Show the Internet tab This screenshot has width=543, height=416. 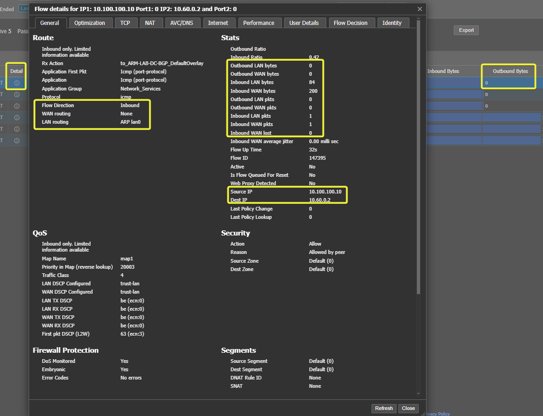(218, 23)
